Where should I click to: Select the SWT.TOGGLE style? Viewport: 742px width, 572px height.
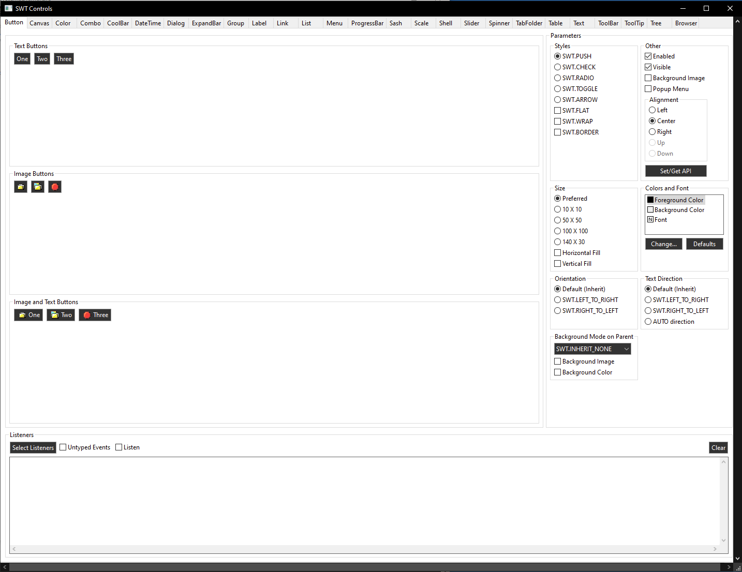coord(576,89)
